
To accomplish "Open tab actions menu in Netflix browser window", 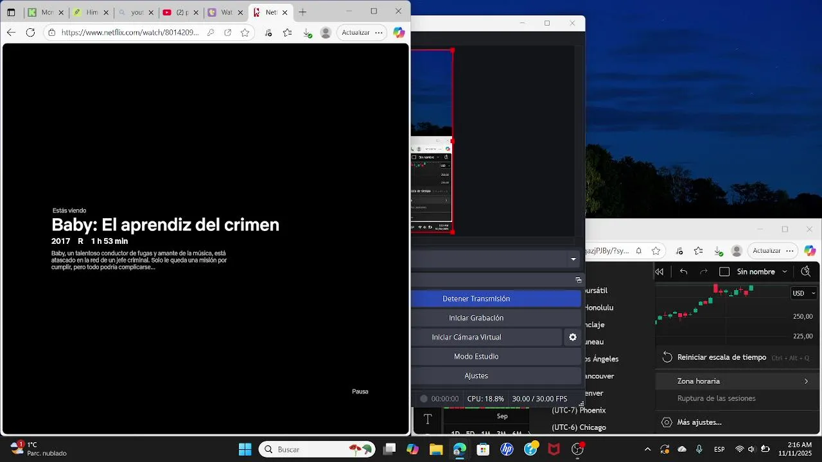I will (11, 12).
